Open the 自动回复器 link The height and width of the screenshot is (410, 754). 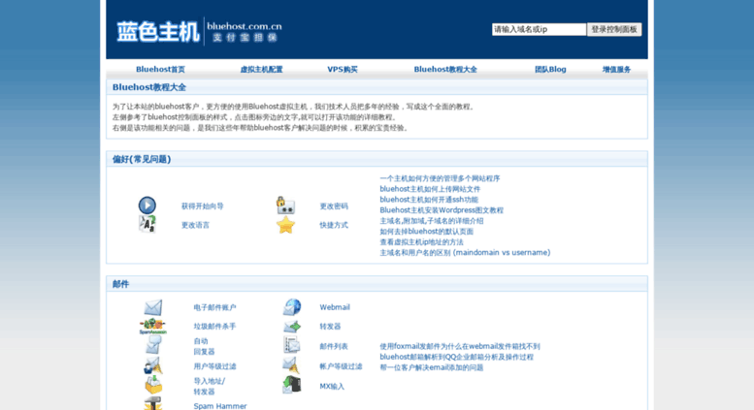point(205,346)
